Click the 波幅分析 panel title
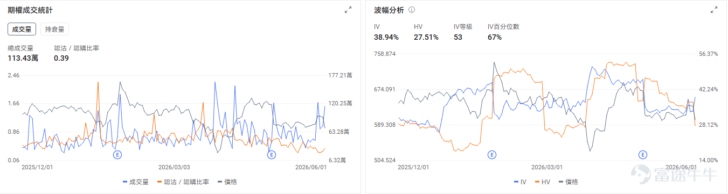Viewport: 728px width, 194px height. (x=389, y=10)
